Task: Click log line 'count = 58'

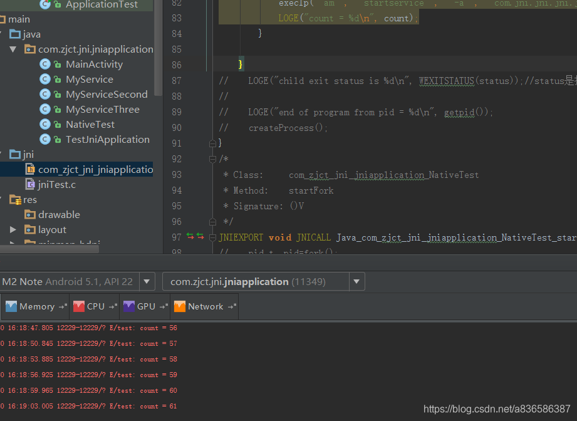Action: [x=89, y=360]
